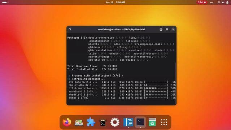Click the Total download progress bar

[156, 98]
